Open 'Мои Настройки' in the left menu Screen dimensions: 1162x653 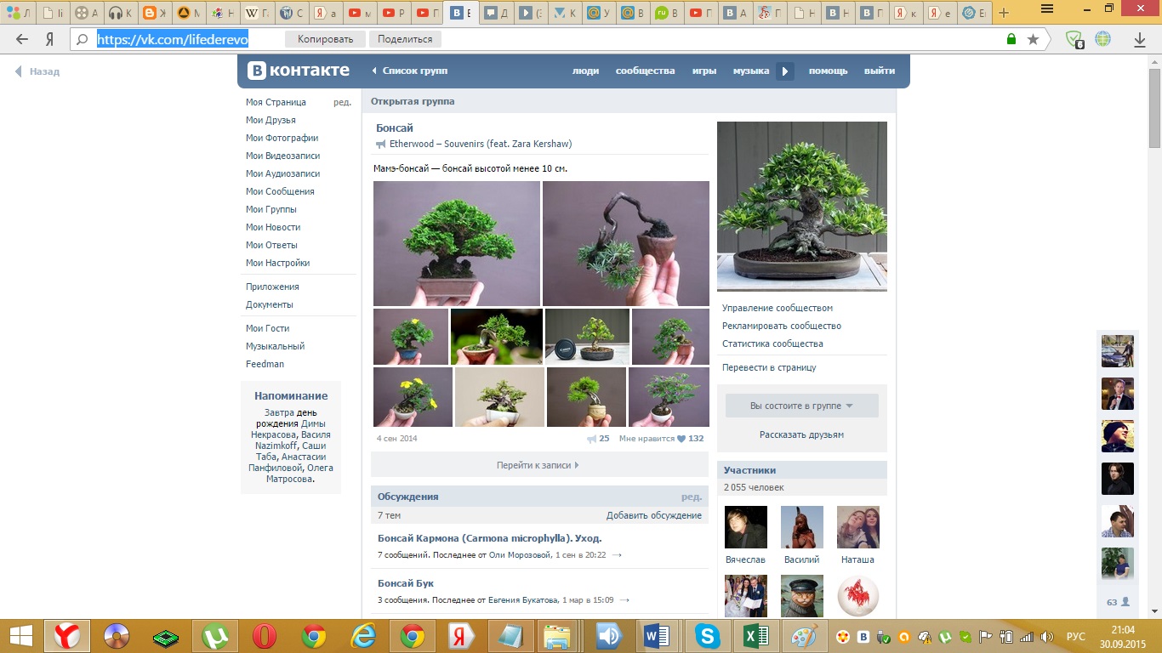tap(277, 263)
